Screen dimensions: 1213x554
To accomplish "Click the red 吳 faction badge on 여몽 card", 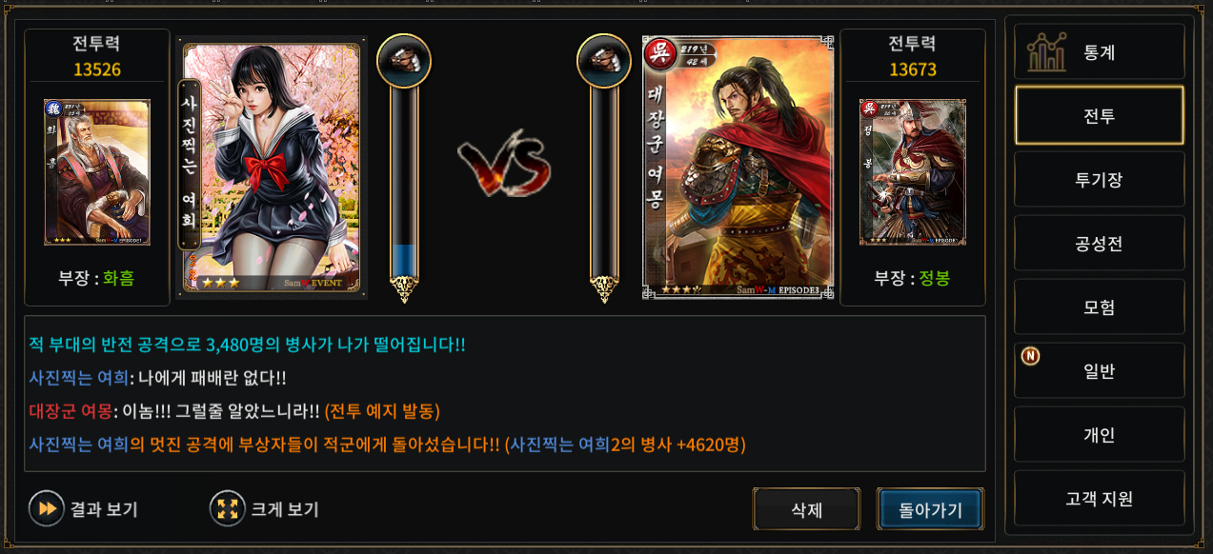I will pos(658,51).
